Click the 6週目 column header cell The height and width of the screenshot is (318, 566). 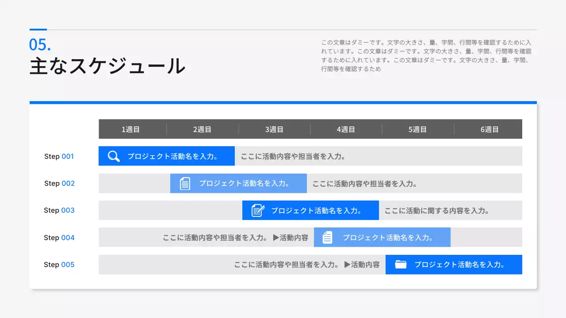click(490, 129)
